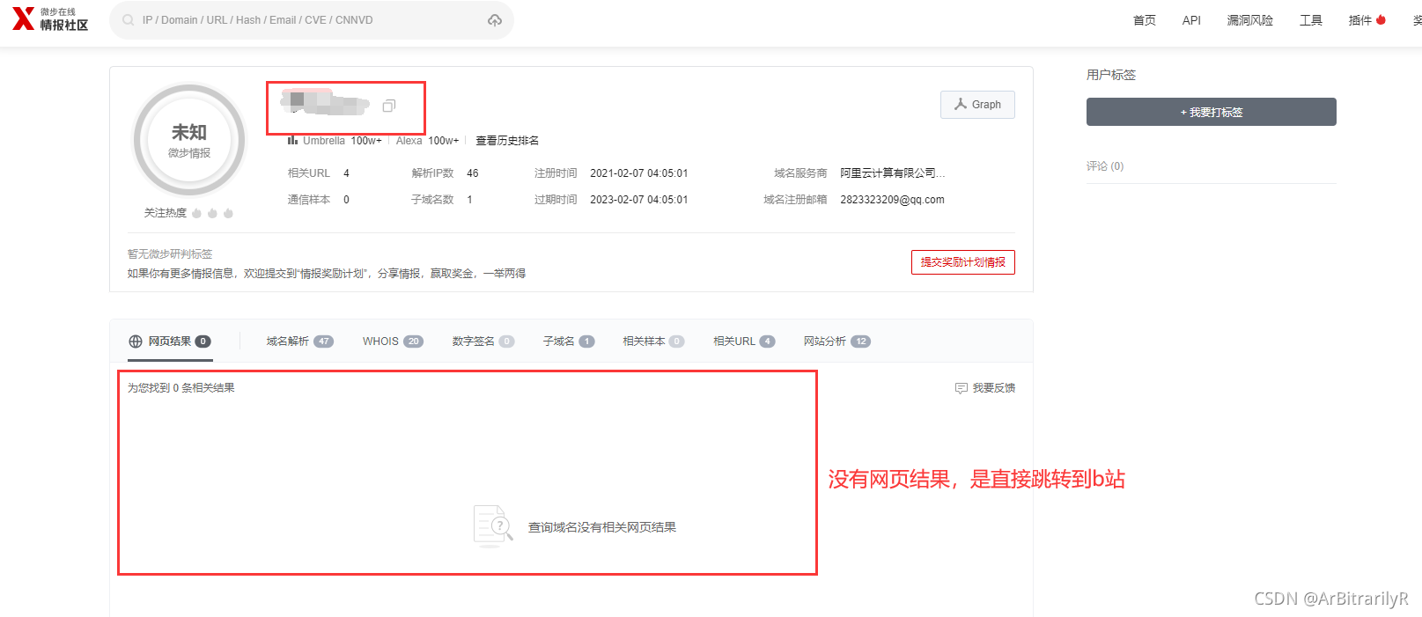The width and height of the screenshot is (1422, 617).
Task: Copy the domain name with copy icon
Action: click(x=388, y=106)
